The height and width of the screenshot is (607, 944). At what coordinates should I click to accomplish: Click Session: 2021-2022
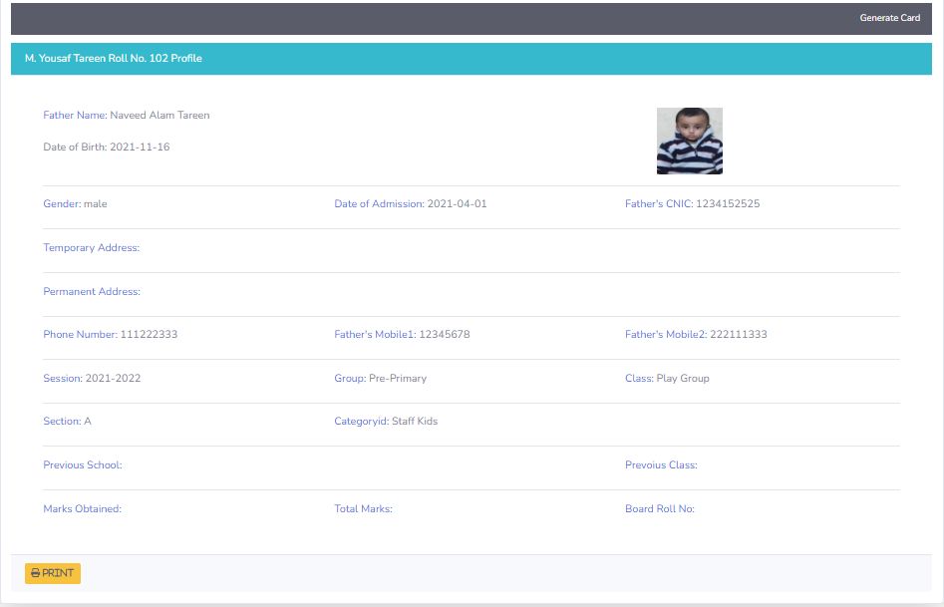[92, 378]
